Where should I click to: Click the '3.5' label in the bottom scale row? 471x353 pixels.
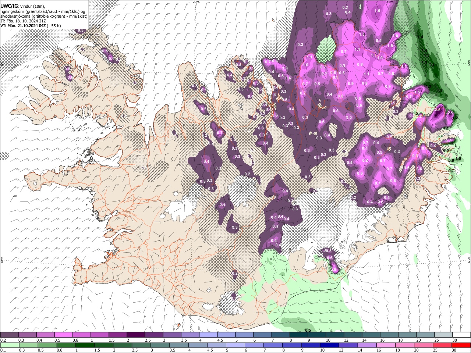173,350
